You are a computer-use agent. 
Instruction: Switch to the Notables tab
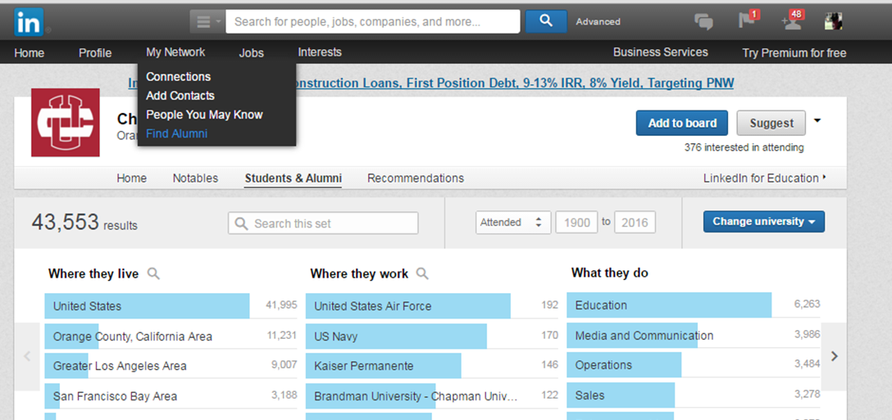click(x=195, y=178)
